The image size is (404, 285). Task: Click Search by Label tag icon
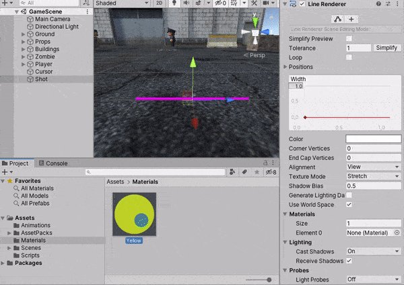point(244,172)
